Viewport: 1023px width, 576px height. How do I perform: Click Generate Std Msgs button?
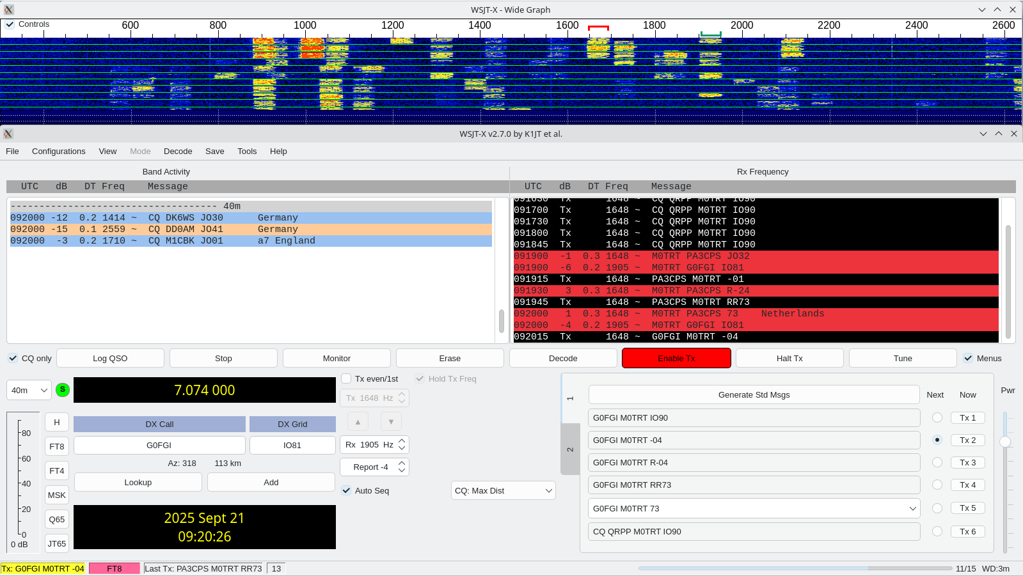pyautogui.click(x=754, y=394)
